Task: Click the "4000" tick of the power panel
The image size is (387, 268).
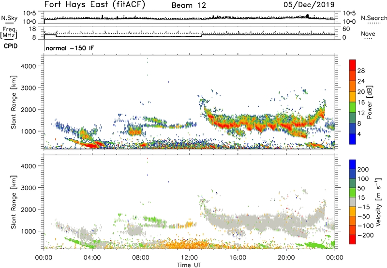Action: click(29, 66)
